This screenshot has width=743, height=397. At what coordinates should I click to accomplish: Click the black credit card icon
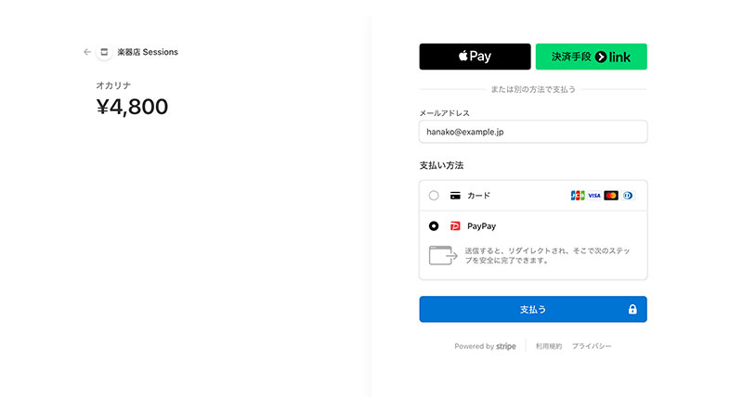455,196
